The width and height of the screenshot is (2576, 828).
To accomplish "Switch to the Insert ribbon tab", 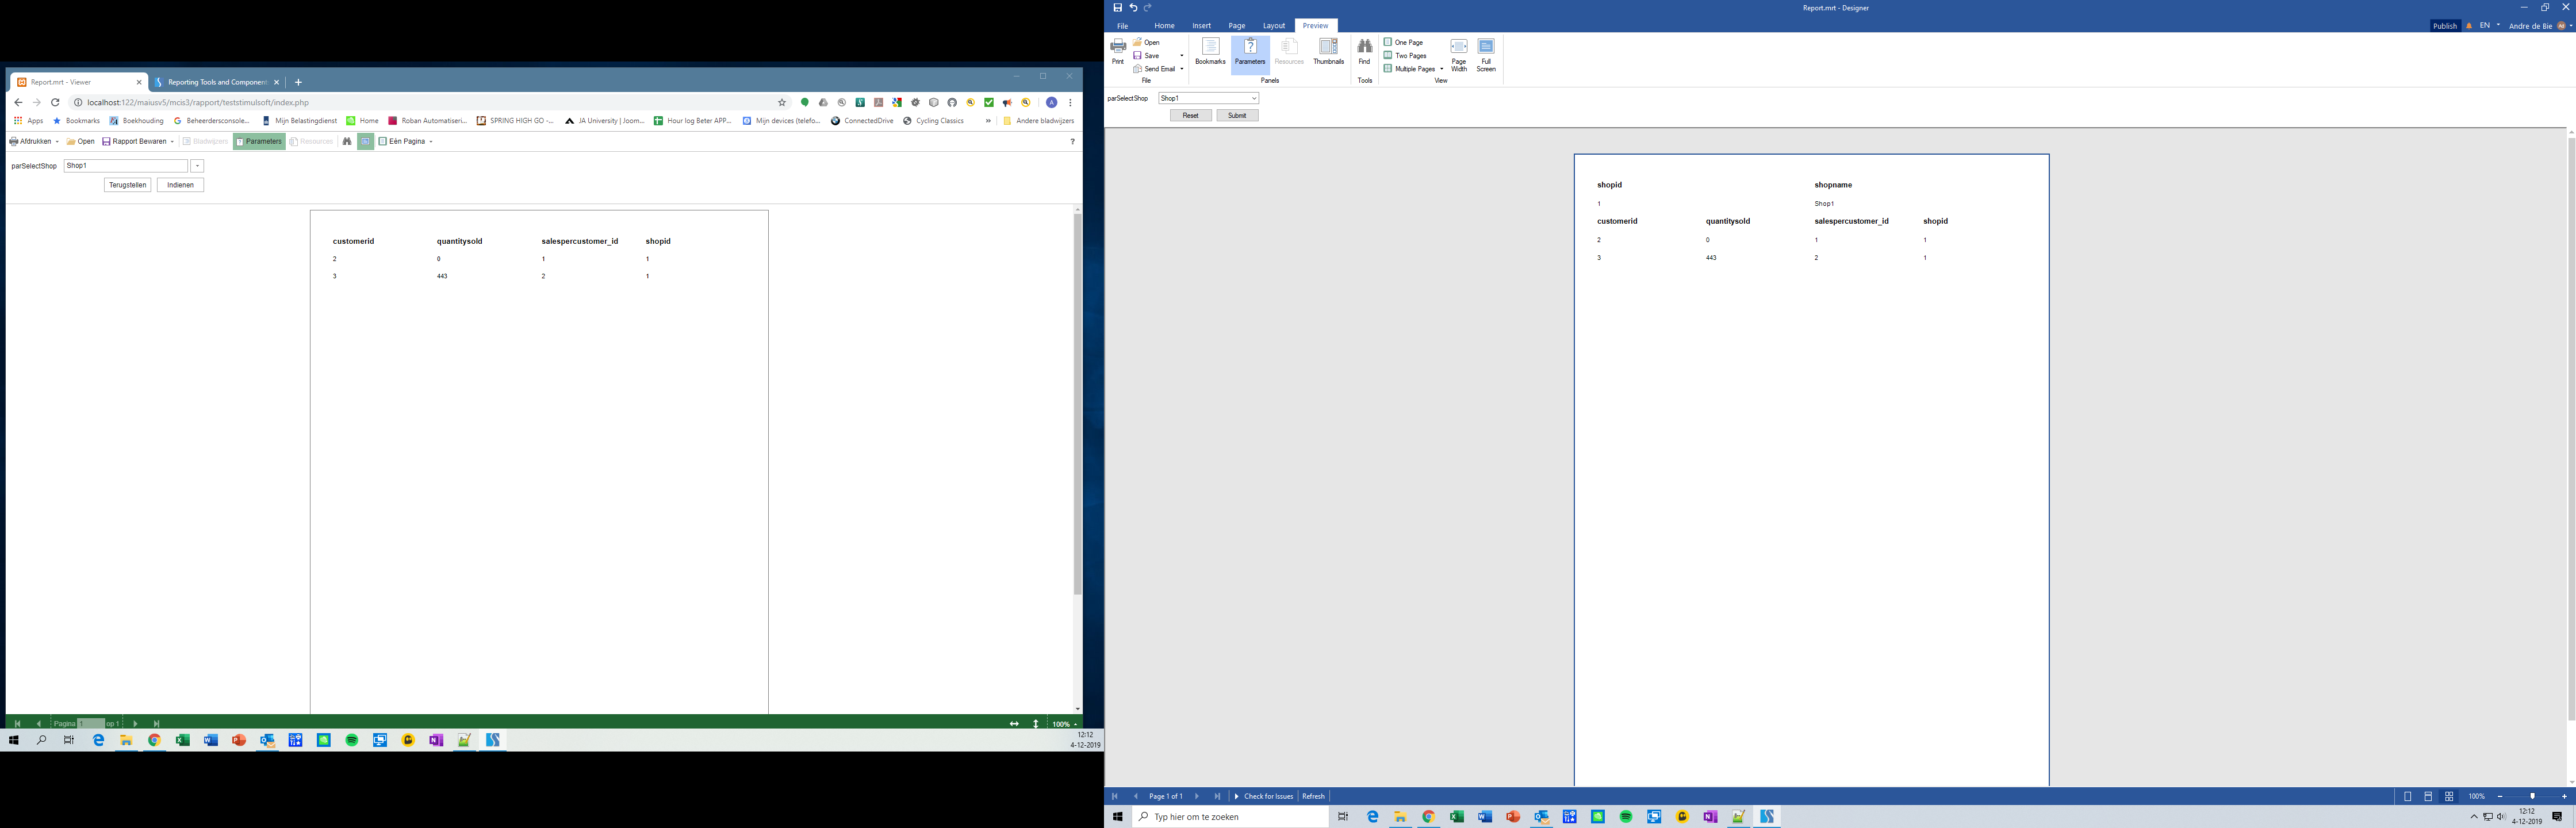I will pyautogui.click(x=1201, y=26).
